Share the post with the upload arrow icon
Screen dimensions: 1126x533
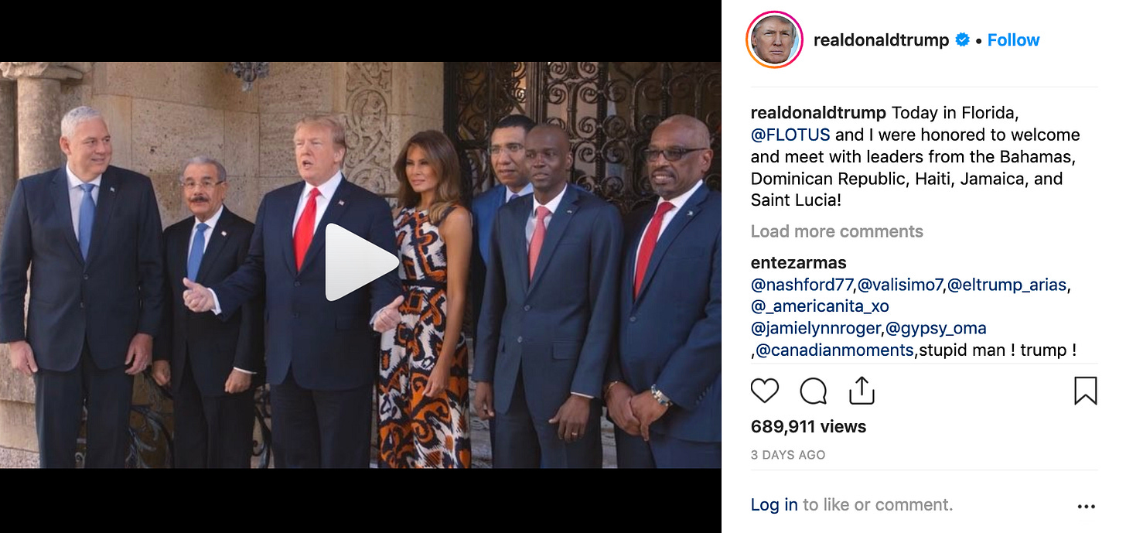(862, 390)
